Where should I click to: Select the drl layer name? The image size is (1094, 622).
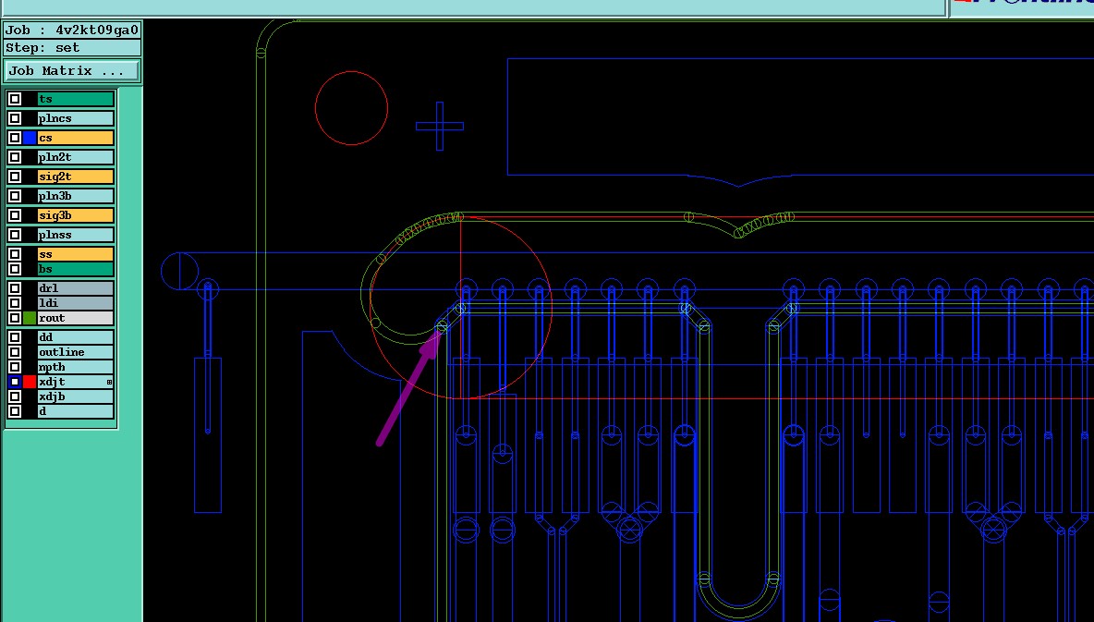coord(76,288)
